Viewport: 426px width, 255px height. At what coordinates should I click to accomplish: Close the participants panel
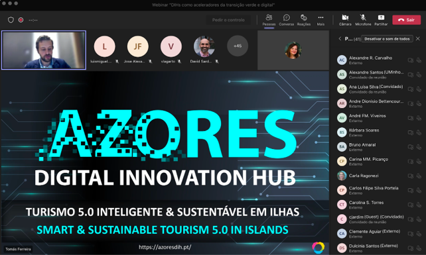(x=418, y=39)
